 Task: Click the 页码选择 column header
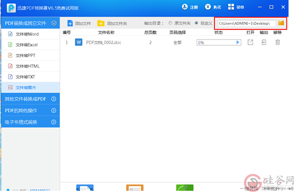(178, 33)
